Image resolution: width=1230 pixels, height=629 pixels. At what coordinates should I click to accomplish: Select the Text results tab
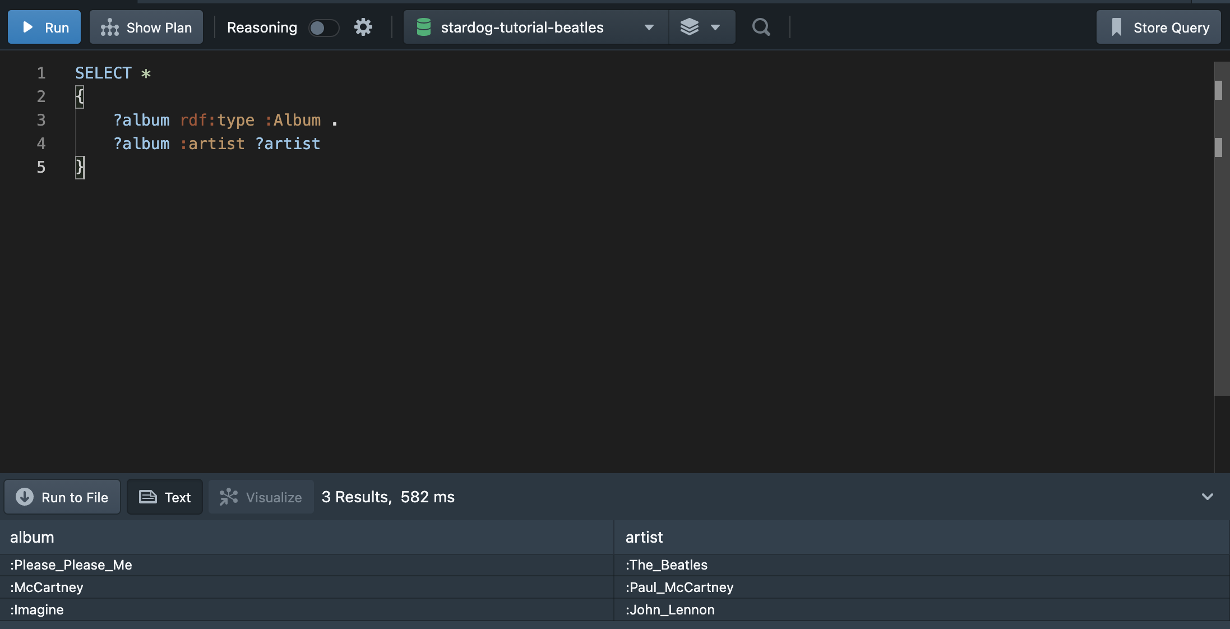tap(164, 496)
